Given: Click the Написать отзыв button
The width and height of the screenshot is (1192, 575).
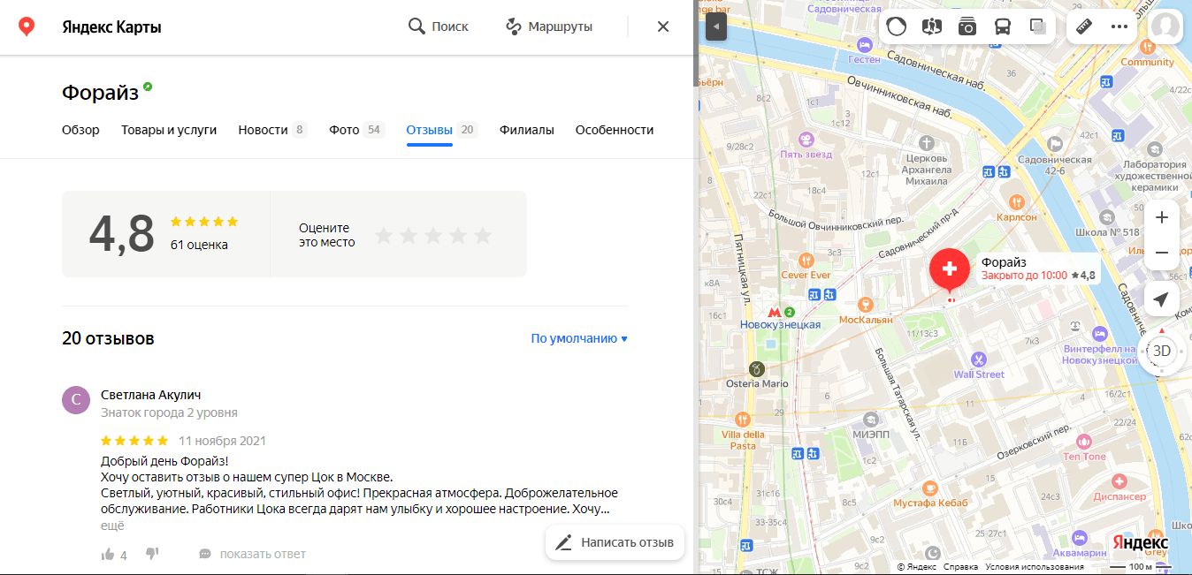Looking at the screenshot, I should tap(615, 542).
